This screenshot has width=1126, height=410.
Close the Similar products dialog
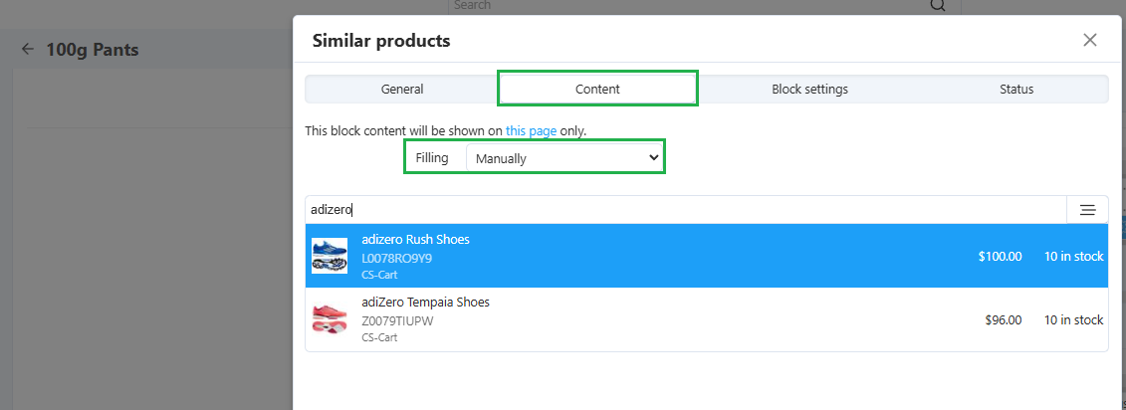tap(1089, 40)
